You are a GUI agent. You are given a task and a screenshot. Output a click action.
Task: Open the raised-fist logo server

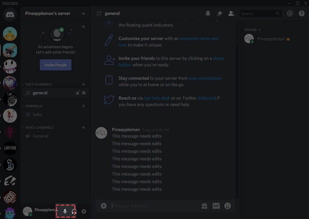(10, 165)
